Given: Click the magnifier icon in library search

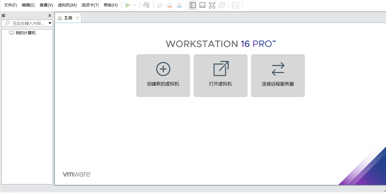Looking at the screenshot, I should 7,23.
